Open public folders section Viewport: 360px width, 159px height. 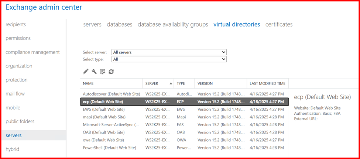pyautogui.click(x=20, y=121)
